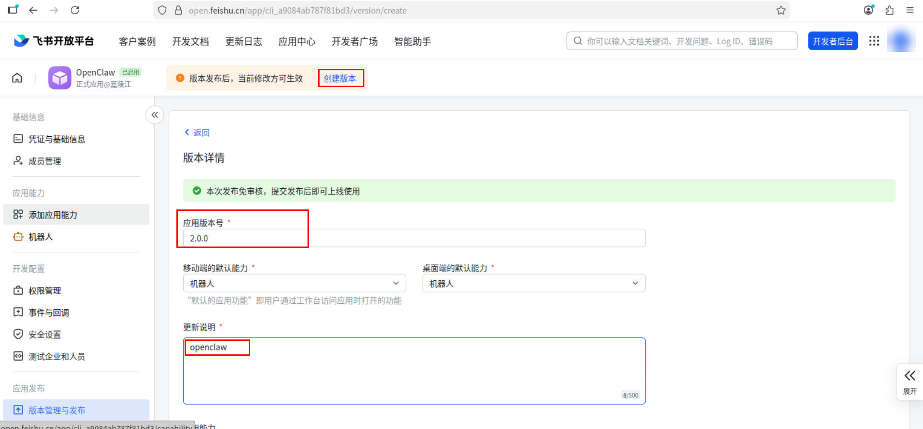Open 客户案例 in the top navigation
923x429 pixels.
coord(137,41)
